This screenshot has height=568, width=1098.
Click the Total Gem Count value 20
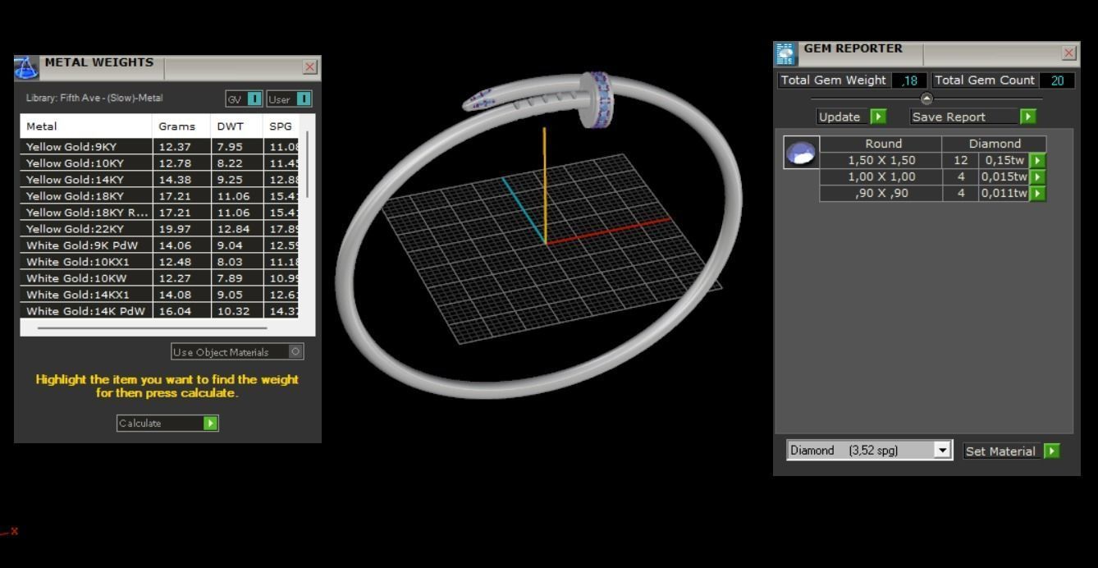pyautogui.click(x=1057, y=80)
